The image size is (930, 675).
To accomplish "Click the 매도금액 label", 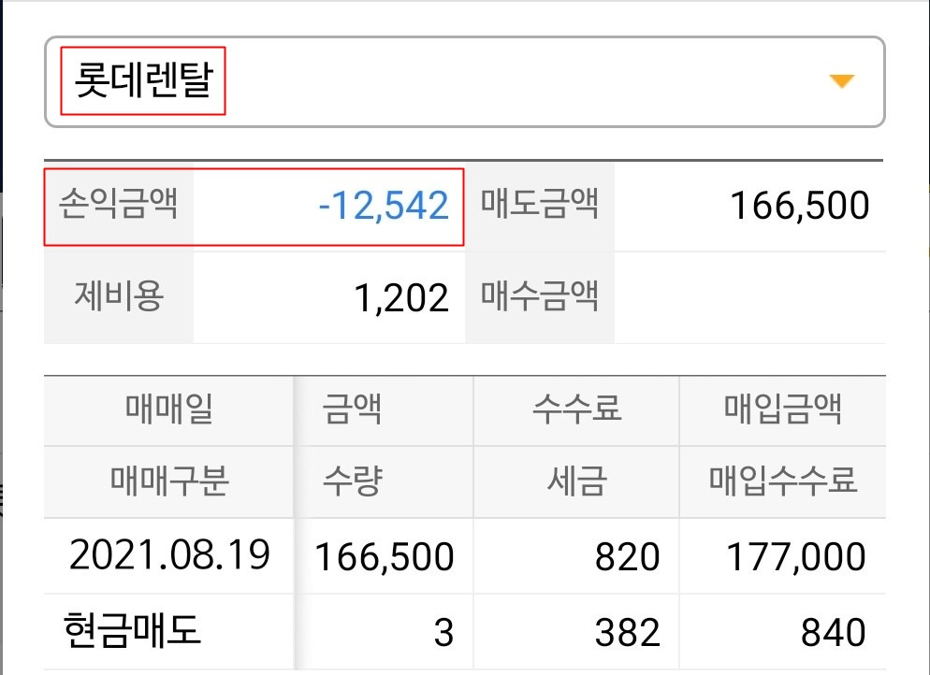I will 539,203.
